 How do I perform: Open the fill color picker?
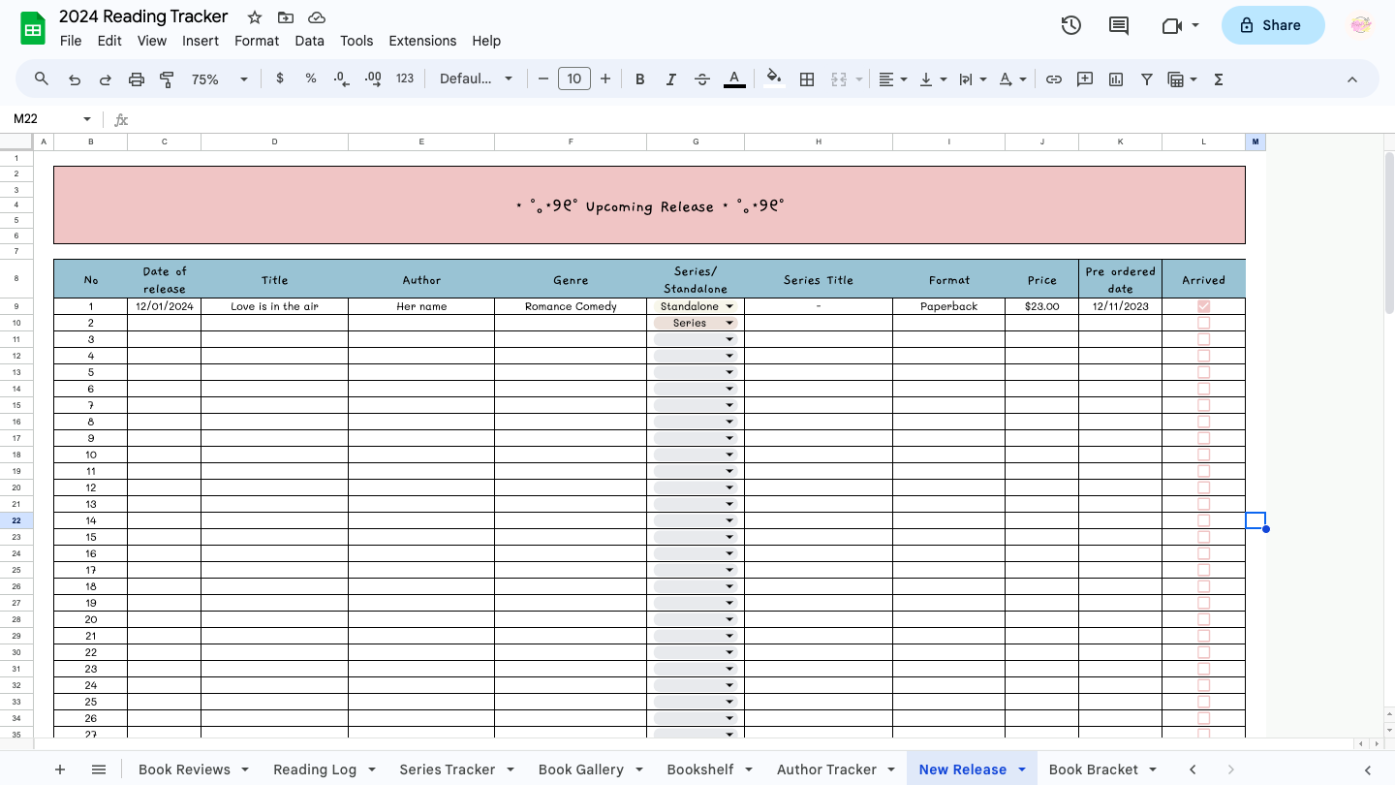click(x=773, y=78)
